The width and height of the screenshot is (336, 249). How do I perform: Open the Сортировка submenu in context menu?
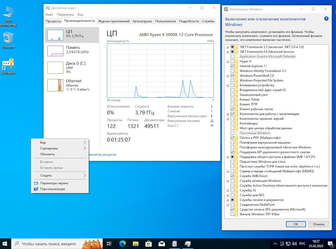point(60,148)
